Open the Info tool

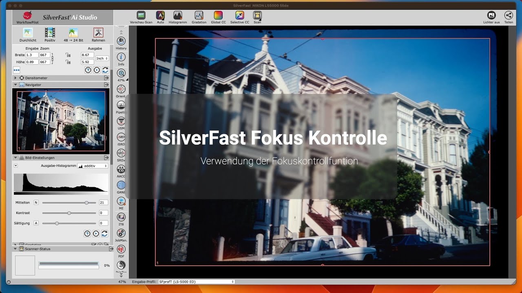(x=121, y=59)
